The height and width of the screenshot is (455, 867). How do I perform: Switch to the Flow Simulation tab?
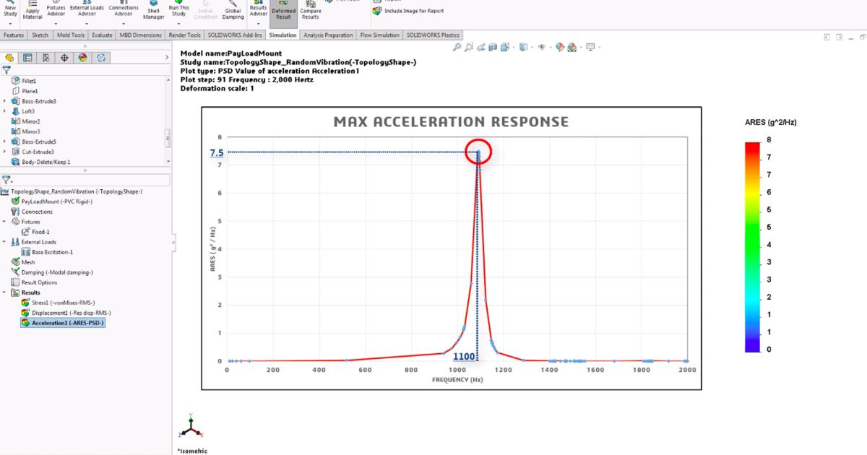point(380,35)
